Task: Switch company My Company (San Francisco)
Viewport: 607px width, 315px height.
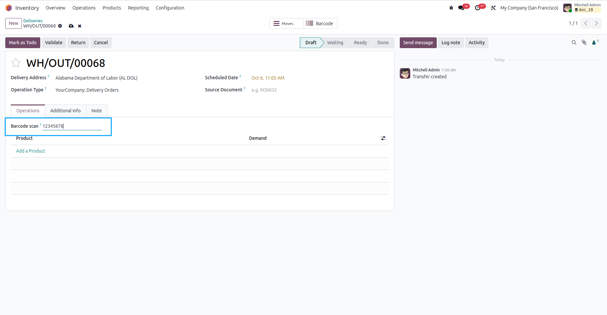Action: point(529,8)
